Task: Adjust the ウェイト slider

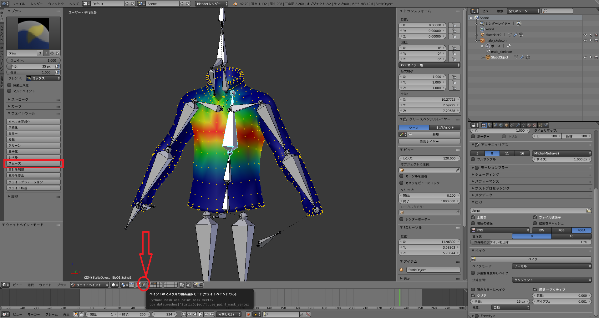Action: point(33,60)
